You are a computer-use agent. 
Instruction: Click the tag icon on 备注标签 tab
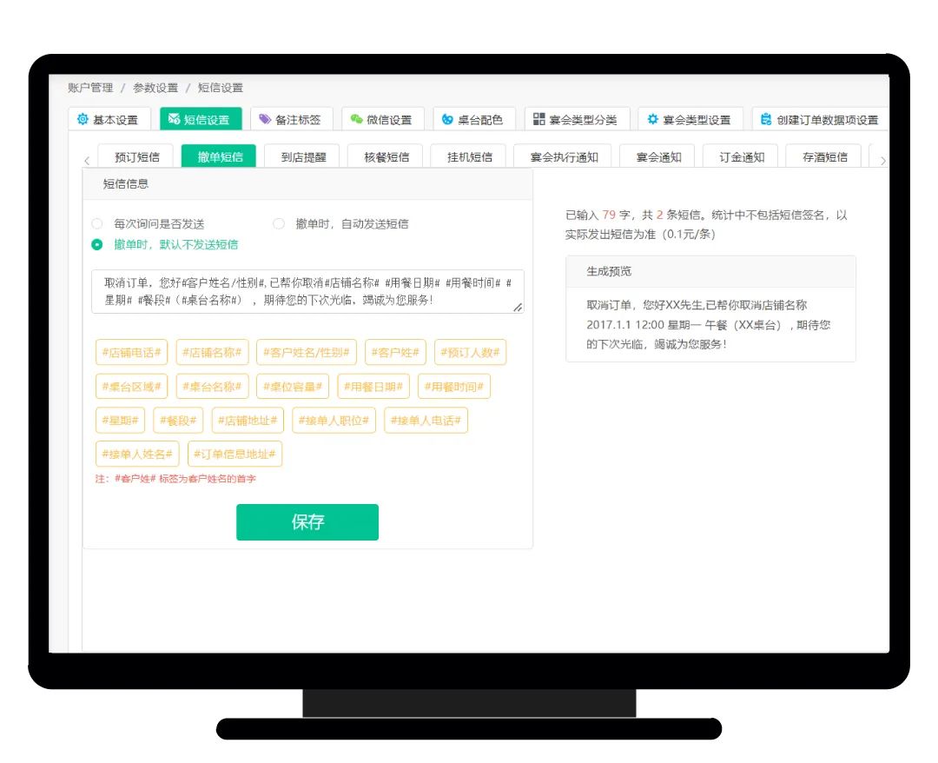[x=265, y=119]
